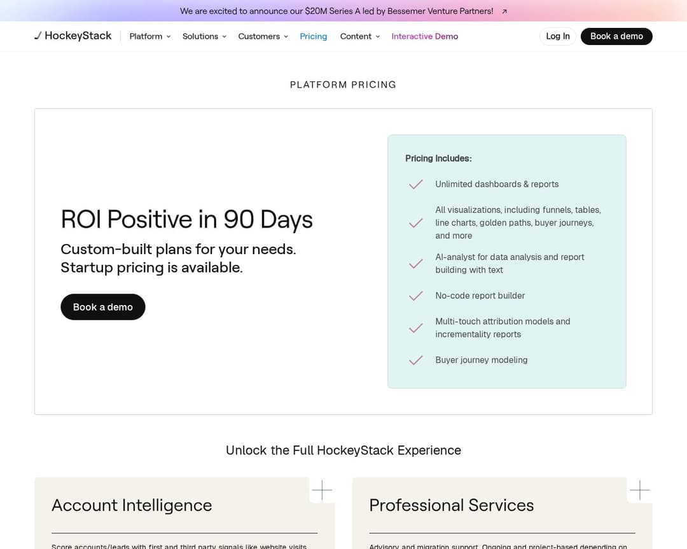
Task: Open the Series A announcement banner text
Action: [337, 11]
